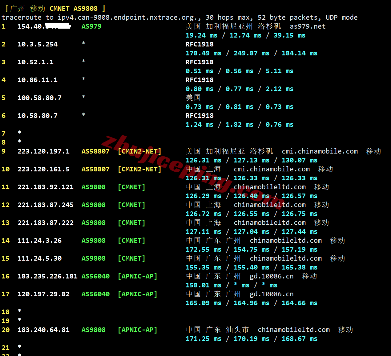
Task: Select IP address 10.3.5.254
Action: (x=38, y=44)
